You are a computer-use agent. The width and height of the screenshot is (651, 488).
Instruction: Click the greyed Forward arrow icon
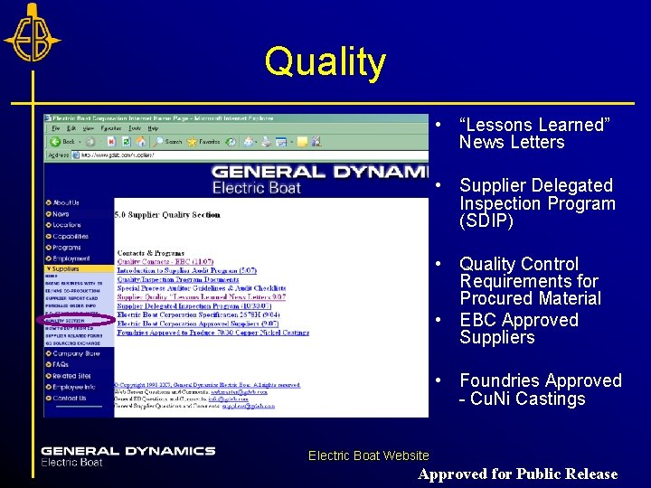(90, 142)
